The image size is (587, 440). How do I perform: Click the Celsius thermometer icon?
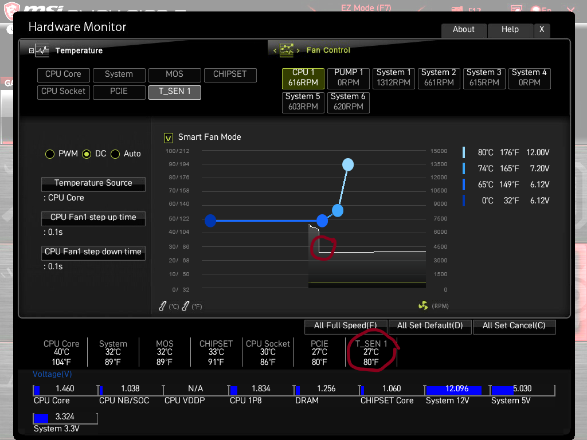(x=162, y=306)
